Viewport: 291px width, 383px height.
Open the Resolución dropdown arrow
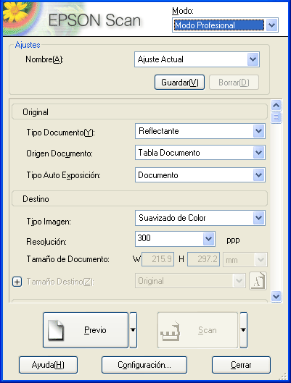209,239
